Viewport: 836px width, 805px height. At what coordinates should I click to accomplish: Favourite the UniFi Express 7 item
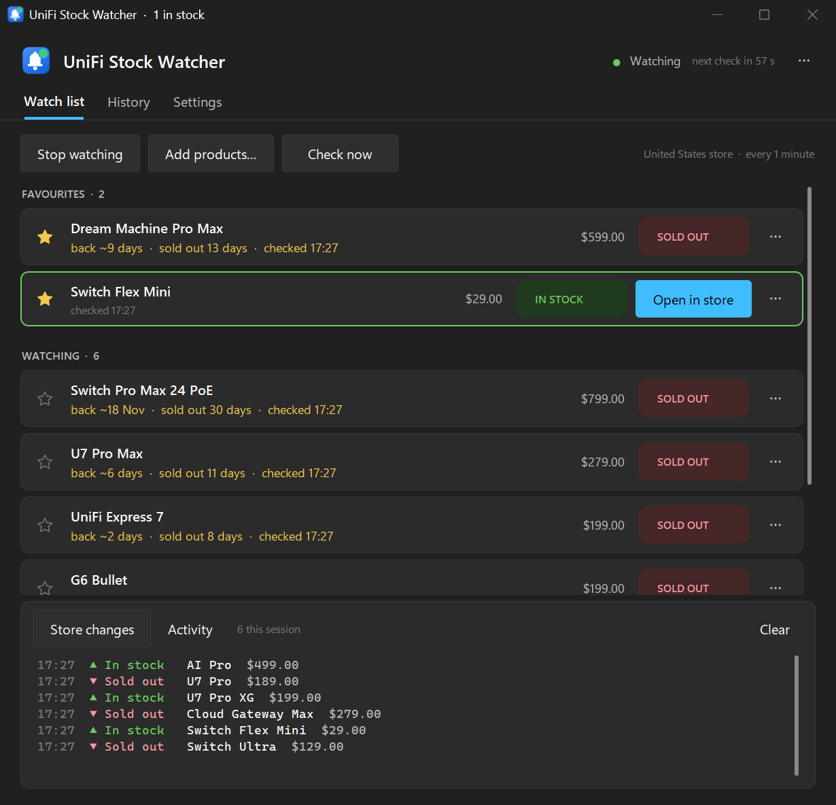(x=45, y=525)
